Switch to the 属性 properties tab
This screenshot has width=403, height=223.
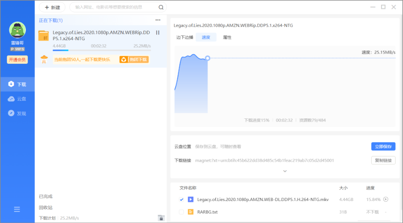point(227,37)
